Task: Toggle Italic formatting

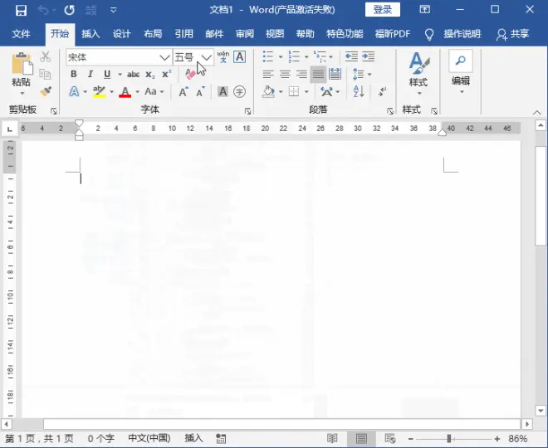Action: tap(91, 74)
